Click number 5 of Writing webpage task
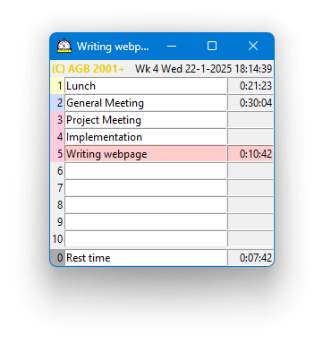The height and width of the screenshot is (344, 323). (57, 154)
